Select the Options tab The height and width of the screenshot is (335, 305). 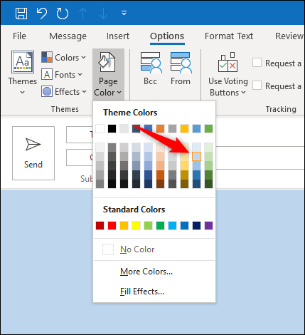point(167,36)
